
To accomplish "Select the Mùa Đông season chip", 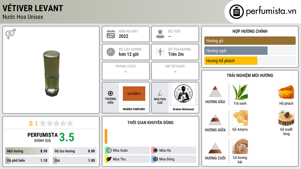I will point(174,159).
